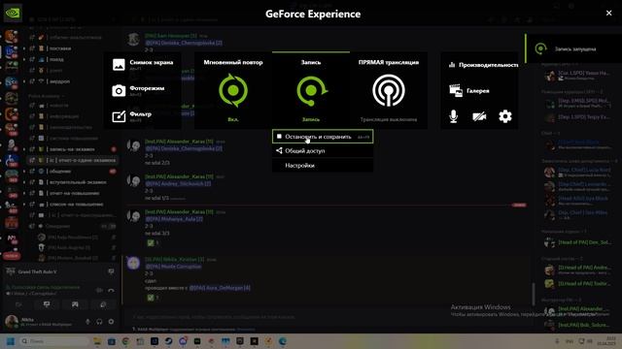Screen dimensions: 622x349
Task: Take a screenshot with Снимок экрана
Action: [143, 65]
